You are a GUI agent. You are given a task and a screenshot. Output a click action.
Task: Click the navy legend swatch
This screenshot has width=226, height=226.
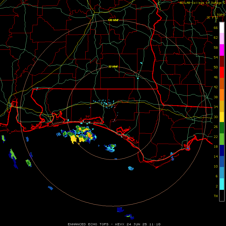click(x=222, y=150)
